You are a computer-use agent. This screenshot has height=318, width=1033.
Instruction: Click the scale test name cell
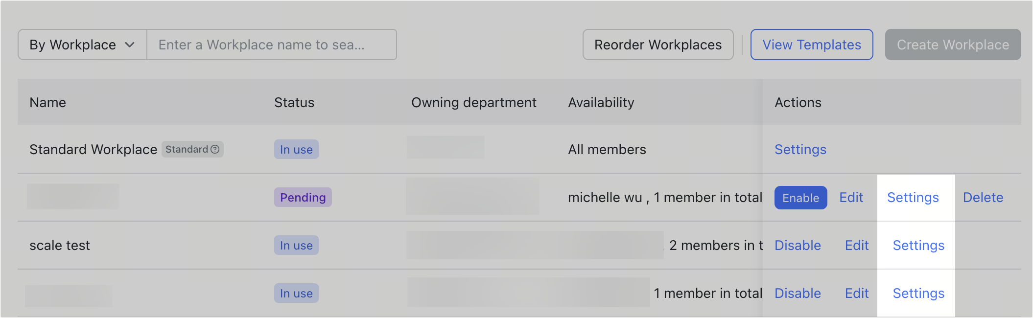pos(60,245)
